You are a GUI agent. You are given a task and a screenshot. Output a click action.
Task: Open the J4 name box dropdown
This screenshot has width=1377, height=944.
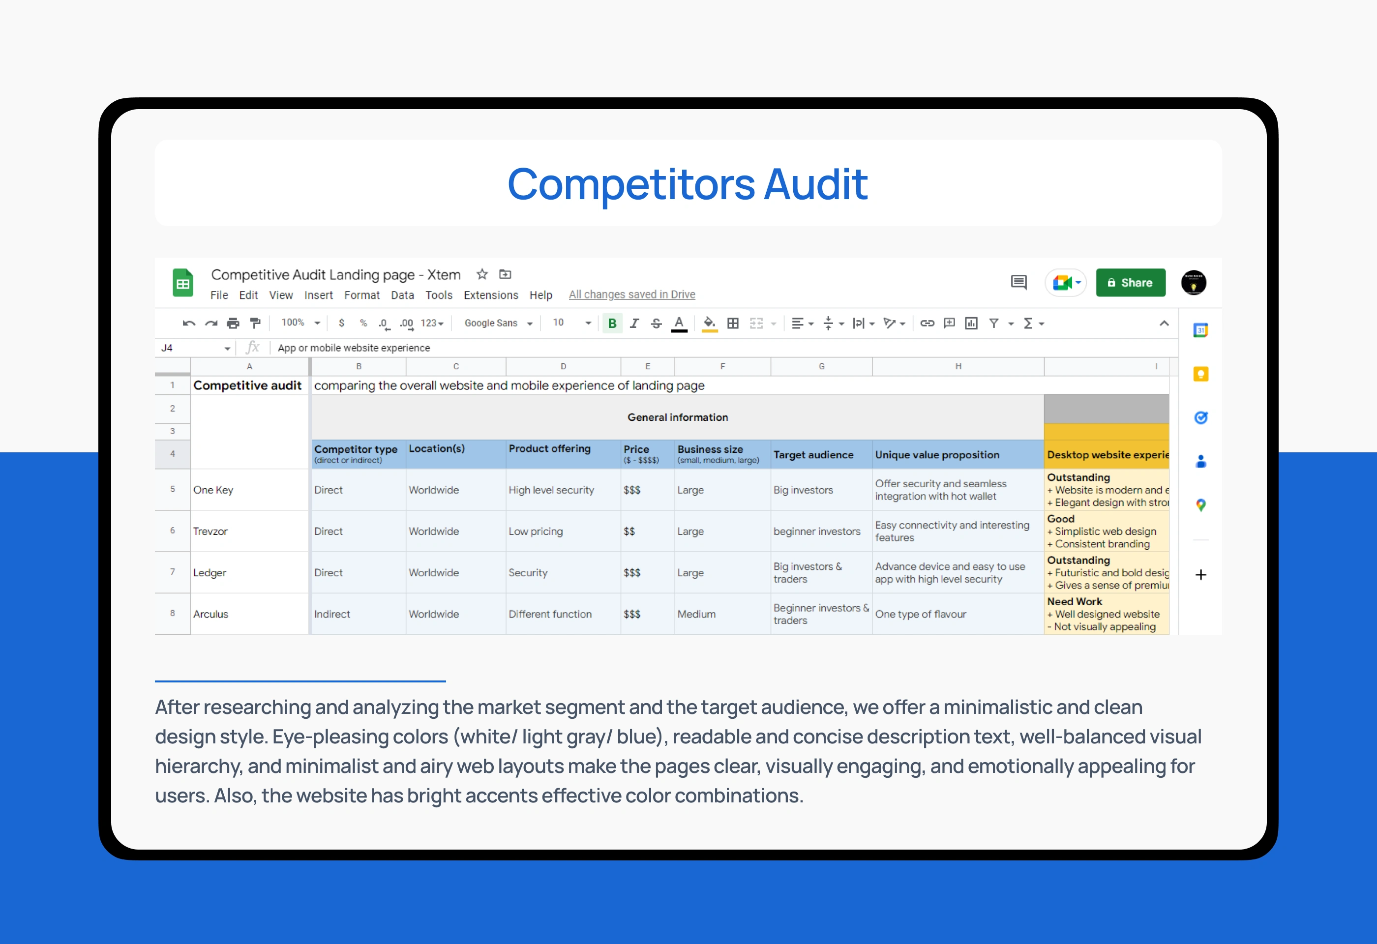(x=227, y=349)
